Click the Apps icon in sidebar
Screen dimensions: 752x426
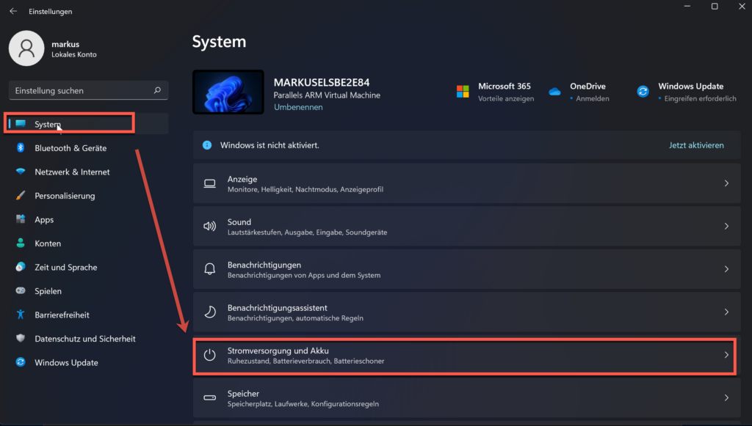point(21,219)
